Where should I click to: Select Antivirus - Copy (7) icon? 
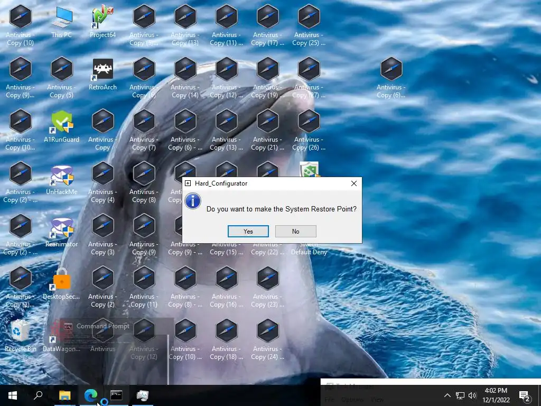[x=144, y=131]
